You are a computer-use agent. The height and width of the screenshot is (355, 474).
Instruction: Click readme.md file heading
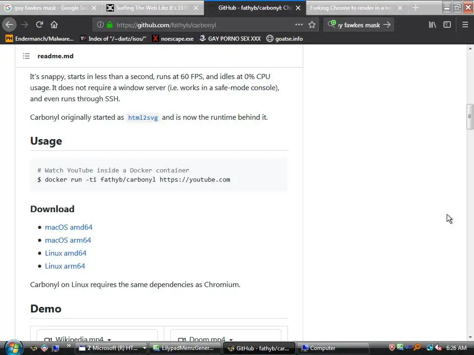point(56,56)
